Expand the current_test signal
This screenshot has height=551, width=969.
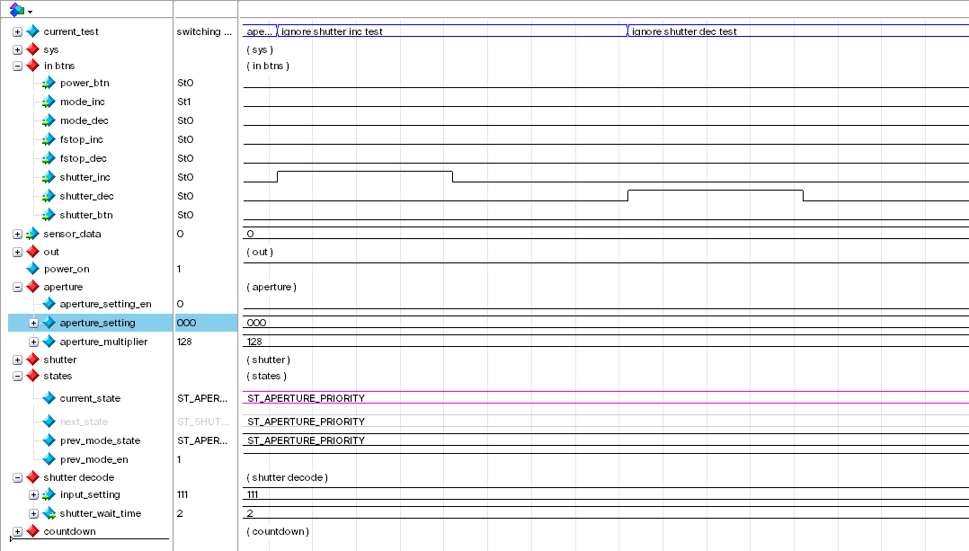(17, 31)
